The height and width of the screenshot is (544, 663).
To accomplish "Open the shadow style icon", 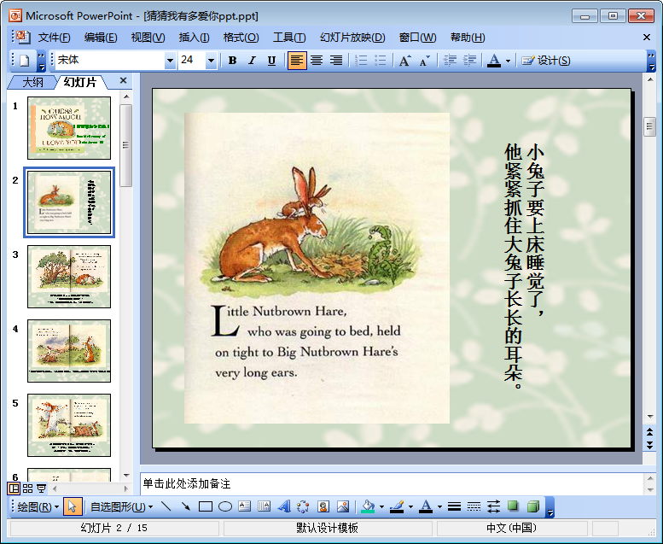I will point(513,506).
